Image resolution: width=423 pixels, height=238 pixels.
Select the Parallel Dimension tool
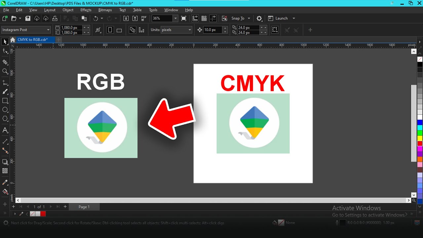(5, 141)
